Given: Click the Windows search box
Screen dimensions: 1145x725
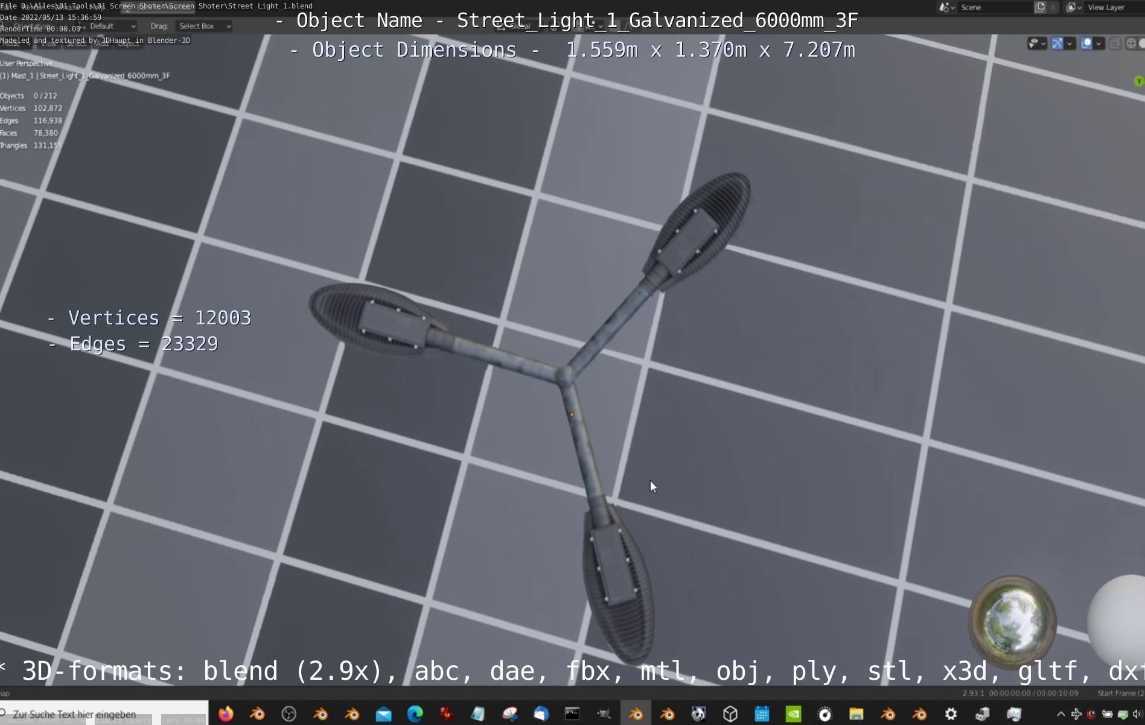Looking at the screenshot, I should [104, 714].
